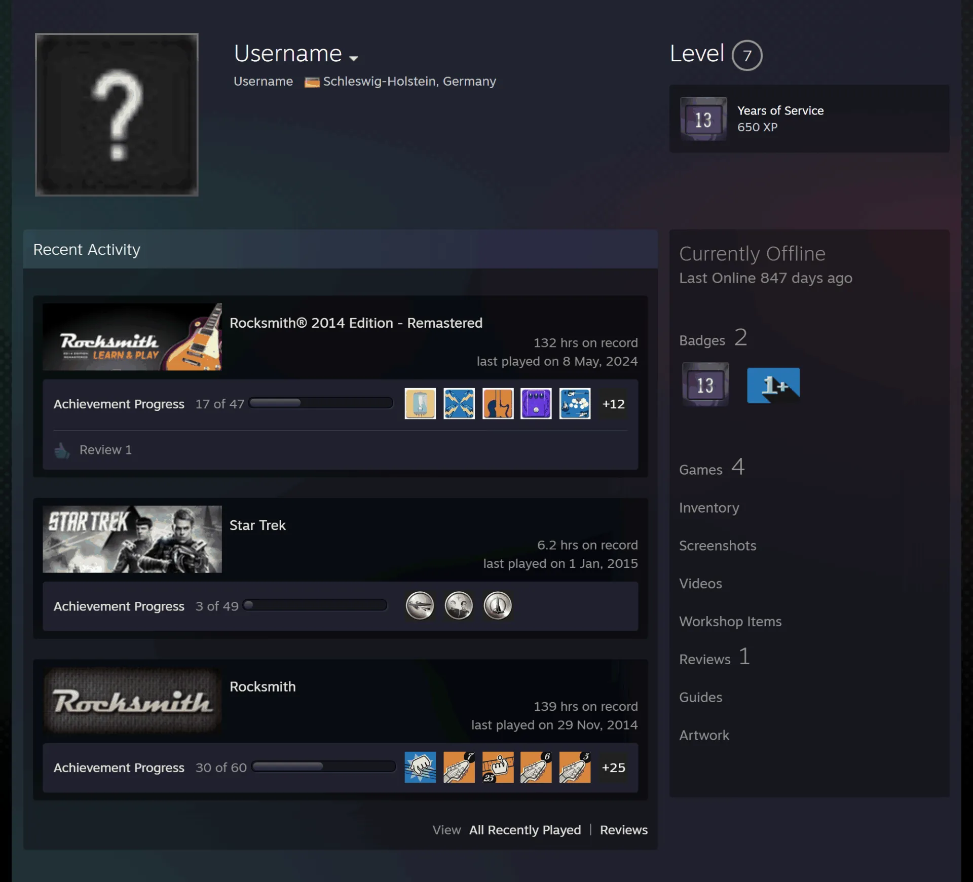Viewport: 973px width, 882px height.
Task: Click the level 7 circle badge
Action: point(746,55)
